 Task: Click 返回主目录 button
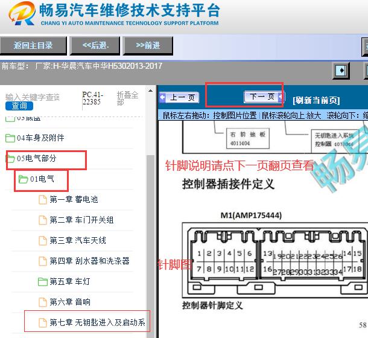pyautogui.click(x=33, y=45)
